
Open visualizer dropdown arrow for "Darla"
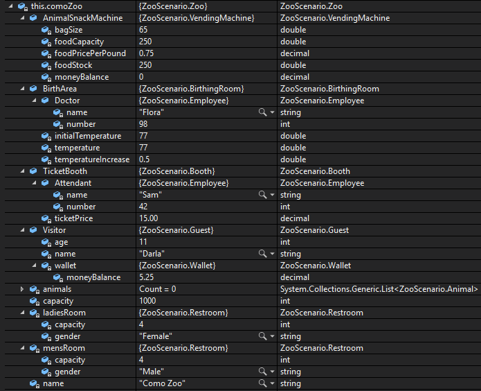point(272,254)
